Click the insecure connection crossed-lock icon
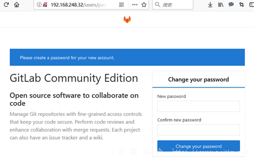Image resolution: width=254 pixels, height=160 pixels. (45, 4)
